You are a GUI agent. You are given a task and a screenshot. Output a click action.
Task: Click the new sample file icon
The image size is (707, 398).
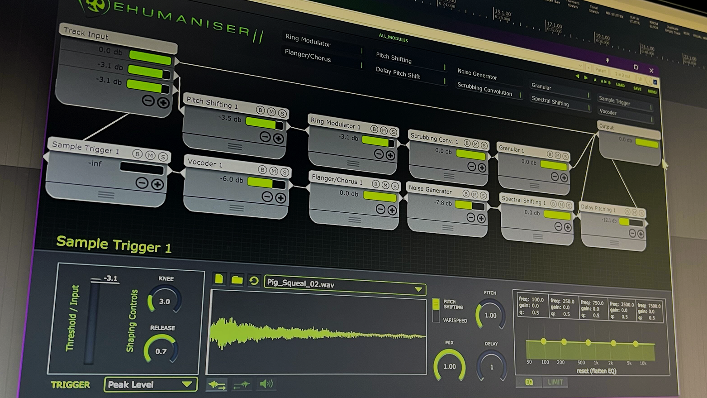pos(219,279)
